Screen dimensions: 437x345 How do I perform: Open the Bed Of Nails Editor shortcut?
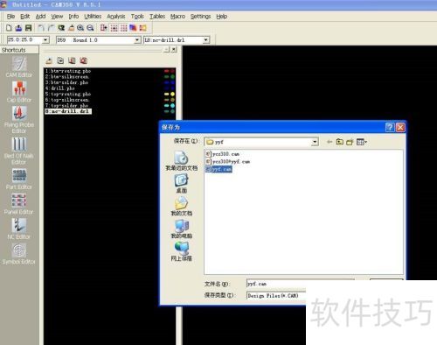19,151
